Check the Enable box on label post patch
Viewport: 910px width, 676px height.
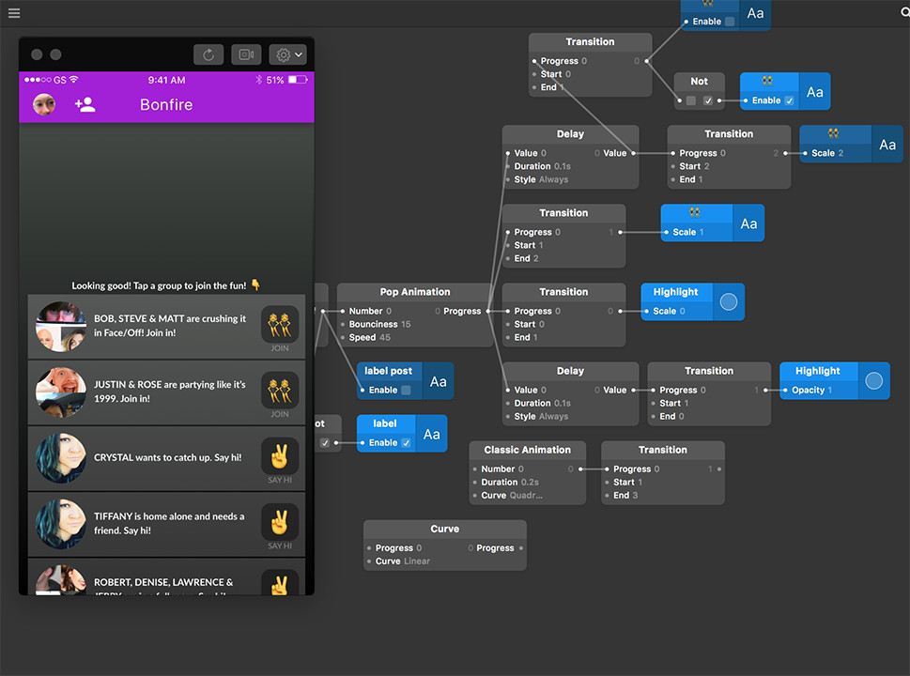[406, 390]
